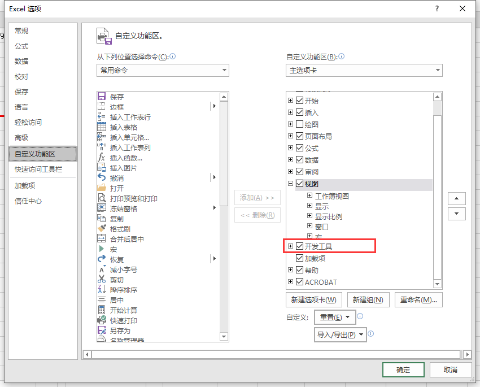Click the move-up arrow button
Viewport: 480px width, 387px height.
click(x=456, y=199)
